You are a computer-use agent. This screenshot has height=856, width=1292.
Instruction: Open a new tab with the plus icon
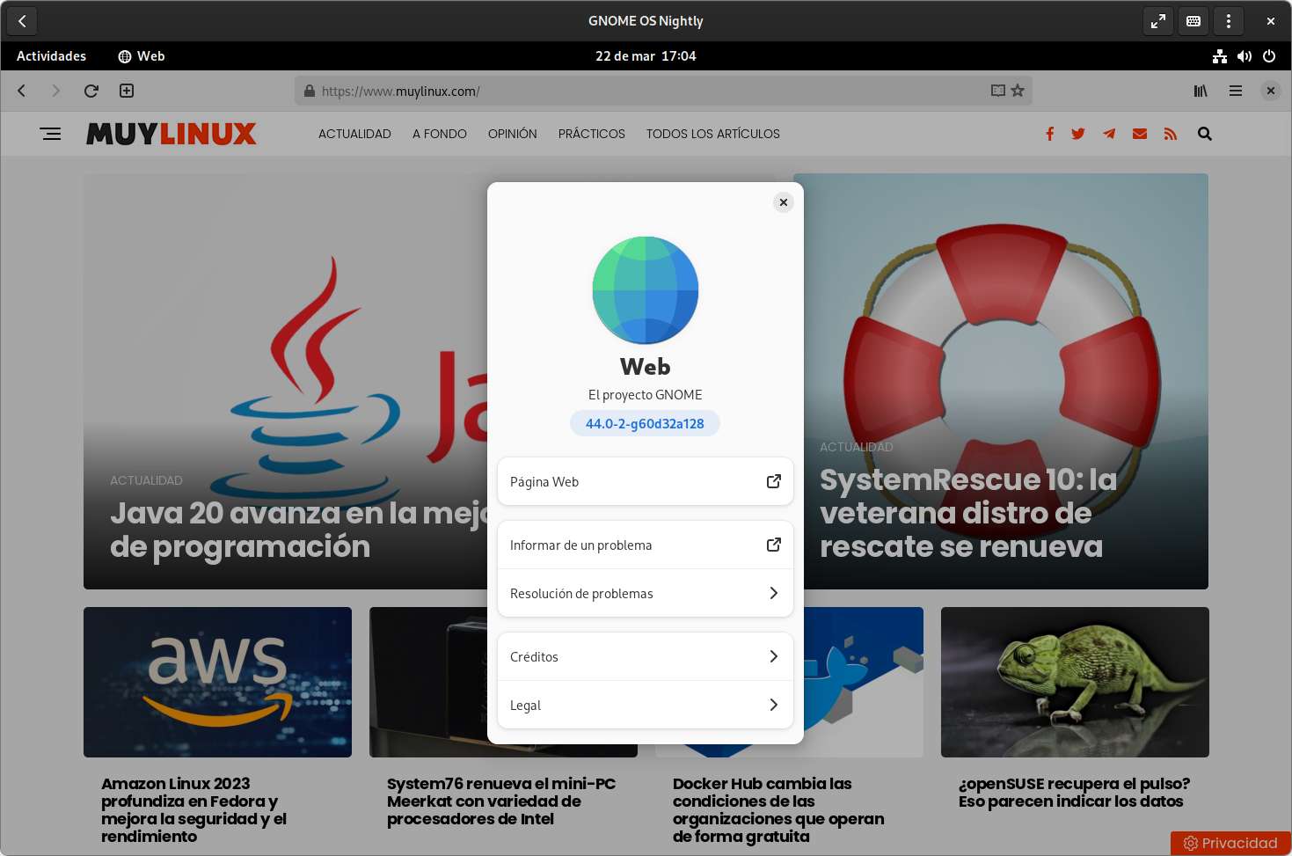(x=127, y=91)
